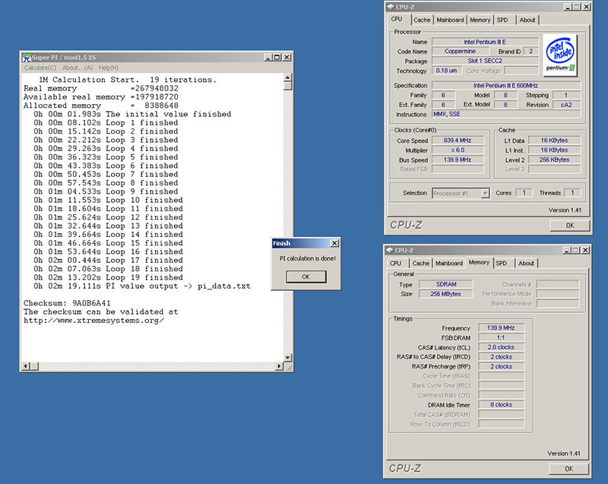Switch to SPD tab in lower CPU-Z

502,263
